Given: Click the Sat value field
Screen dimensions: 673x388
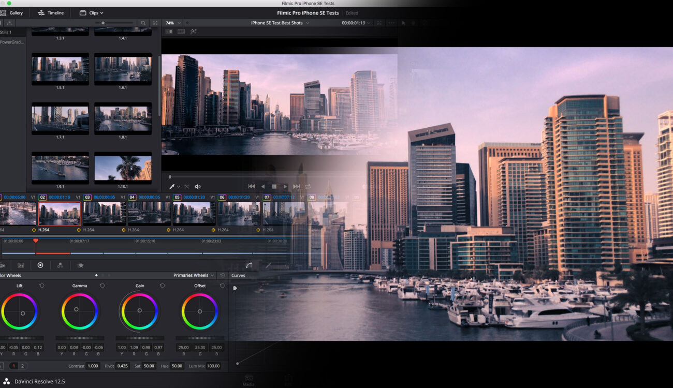Looking at the screenshot, I should pos(149,366).
